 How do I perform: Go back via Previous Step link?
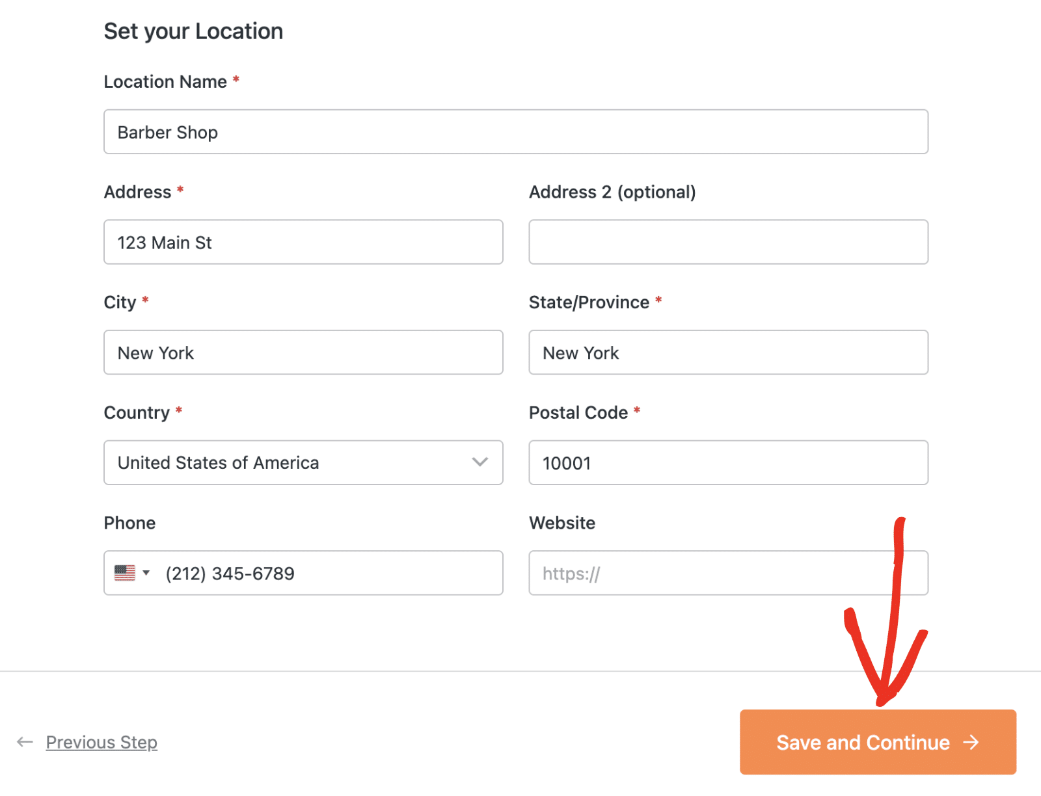coord(101,742)
